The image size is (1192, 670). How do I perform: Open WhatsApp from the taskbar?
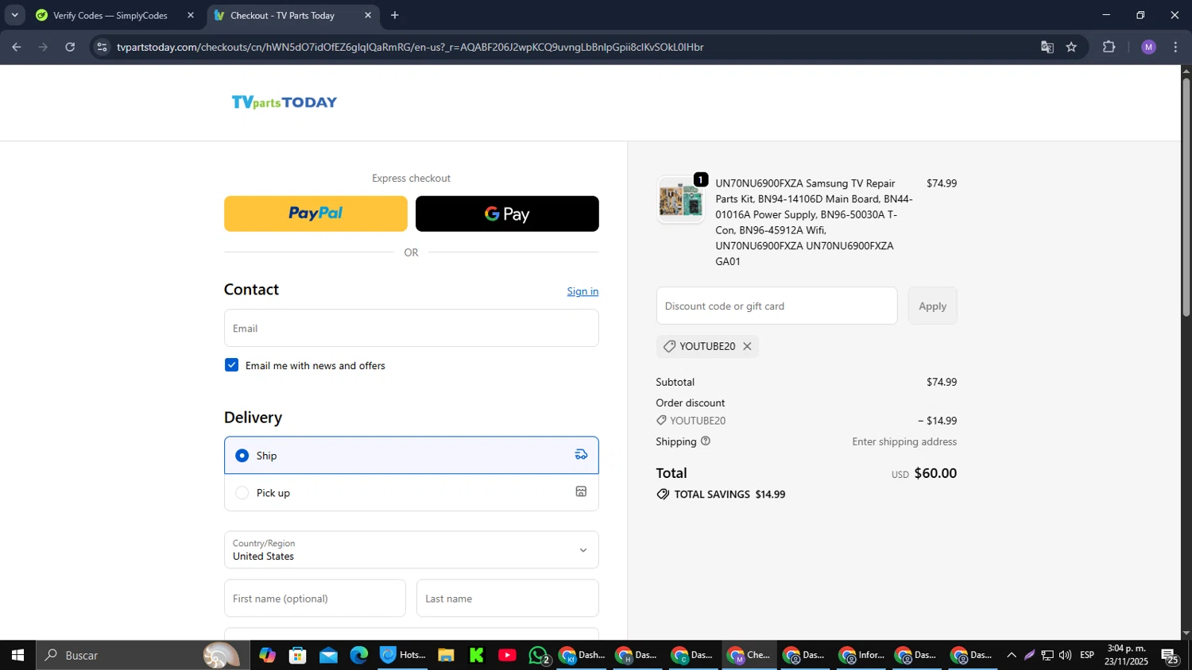click(539, 655)
